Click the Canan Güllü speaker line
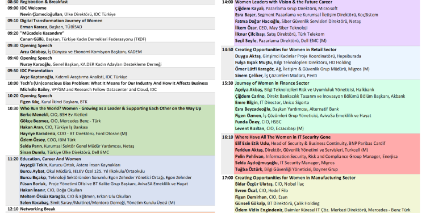This screenshot has height=213, width=426. point(83,39)
